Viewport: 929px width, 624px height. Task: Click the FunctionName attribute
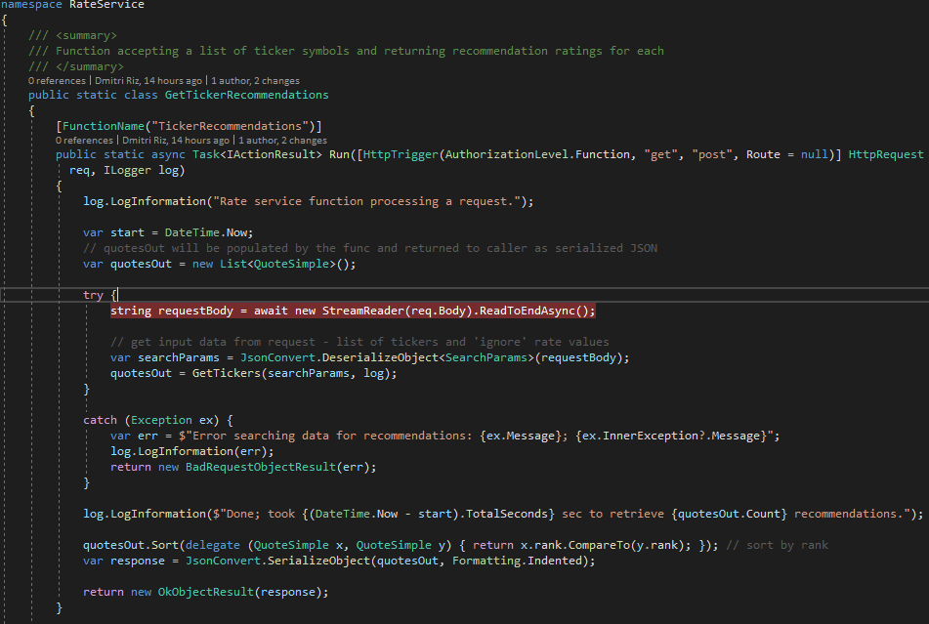tap(104, 126)
